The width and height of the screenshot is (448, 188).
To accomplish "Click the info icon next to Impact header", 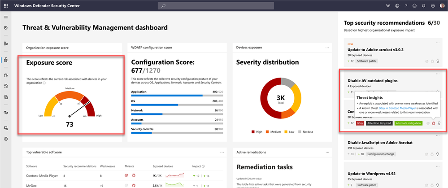I will click(x=203, y=166).
